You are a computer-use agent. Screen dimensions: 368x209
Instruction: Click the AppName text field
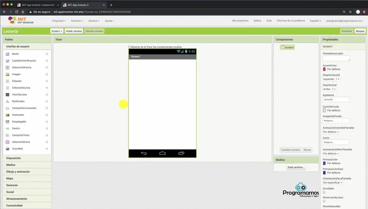[336, 99]
